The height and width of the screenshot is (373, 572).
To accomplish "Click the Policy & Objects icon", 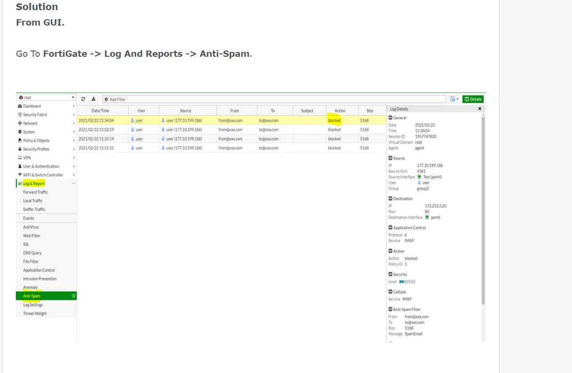I will click(20, 141).
